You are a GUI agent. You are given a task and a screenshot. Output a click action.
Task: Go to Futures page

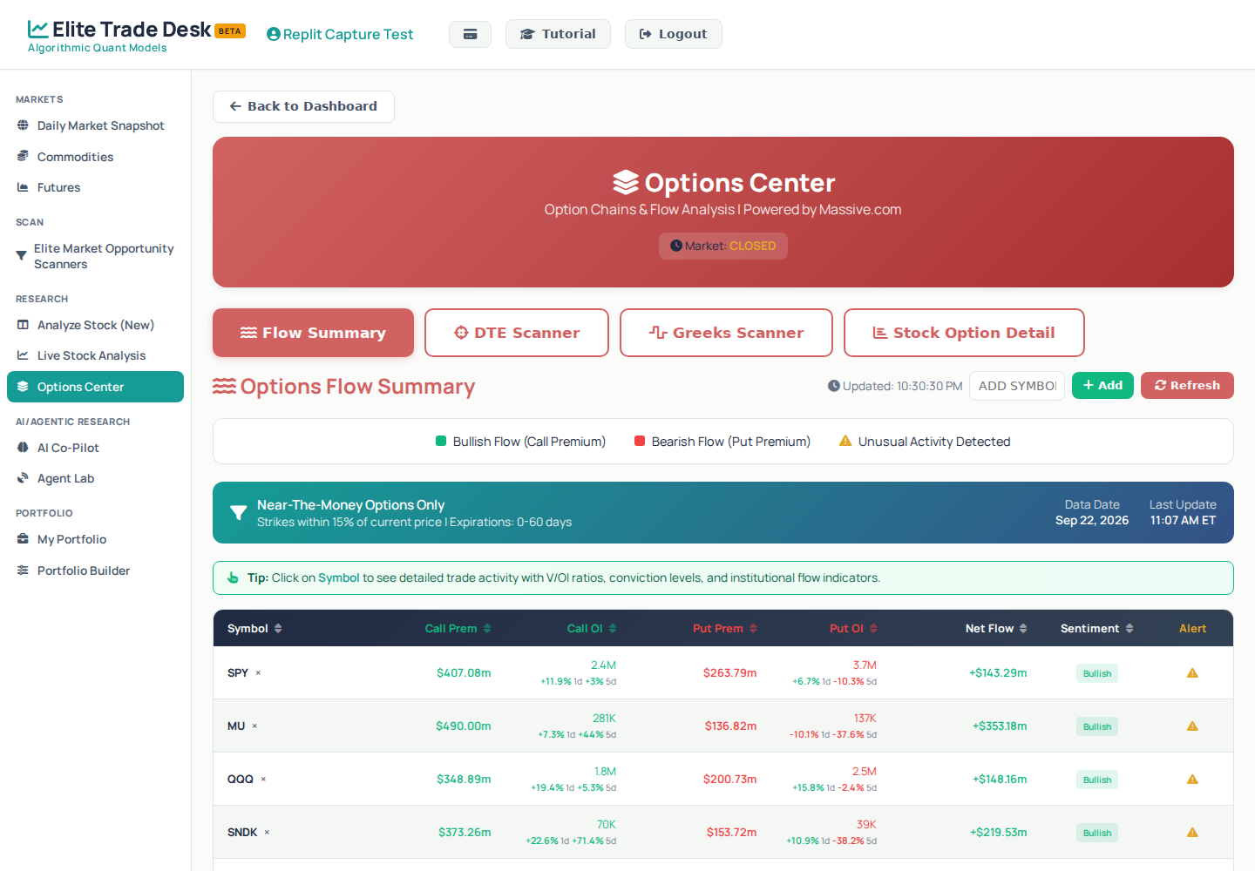[x=96, y=187]
